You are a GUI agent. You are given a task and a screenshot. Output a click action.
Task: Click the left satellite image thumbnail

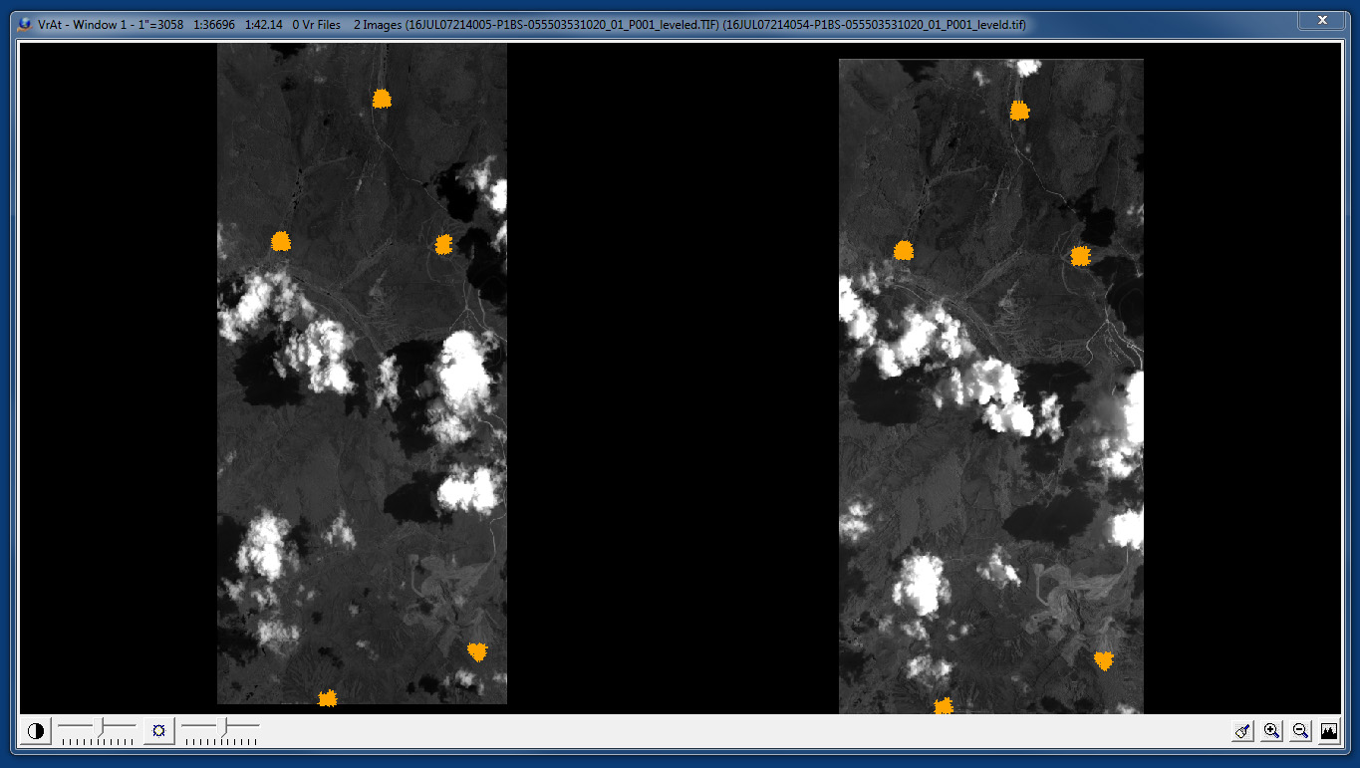click(x=363, y=374)
